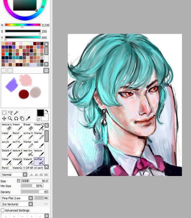
Task: Redo scratchpad stroke
Action: click(10, 71)
